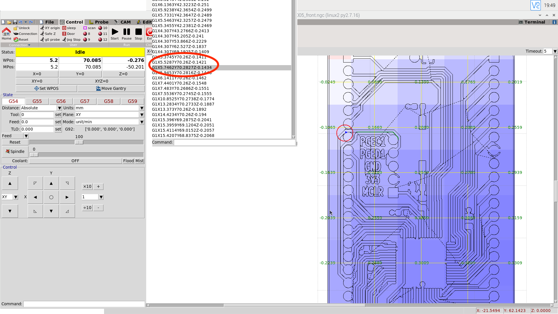Toggle Flood coolant on
The image size is (558, 314).
128,161
